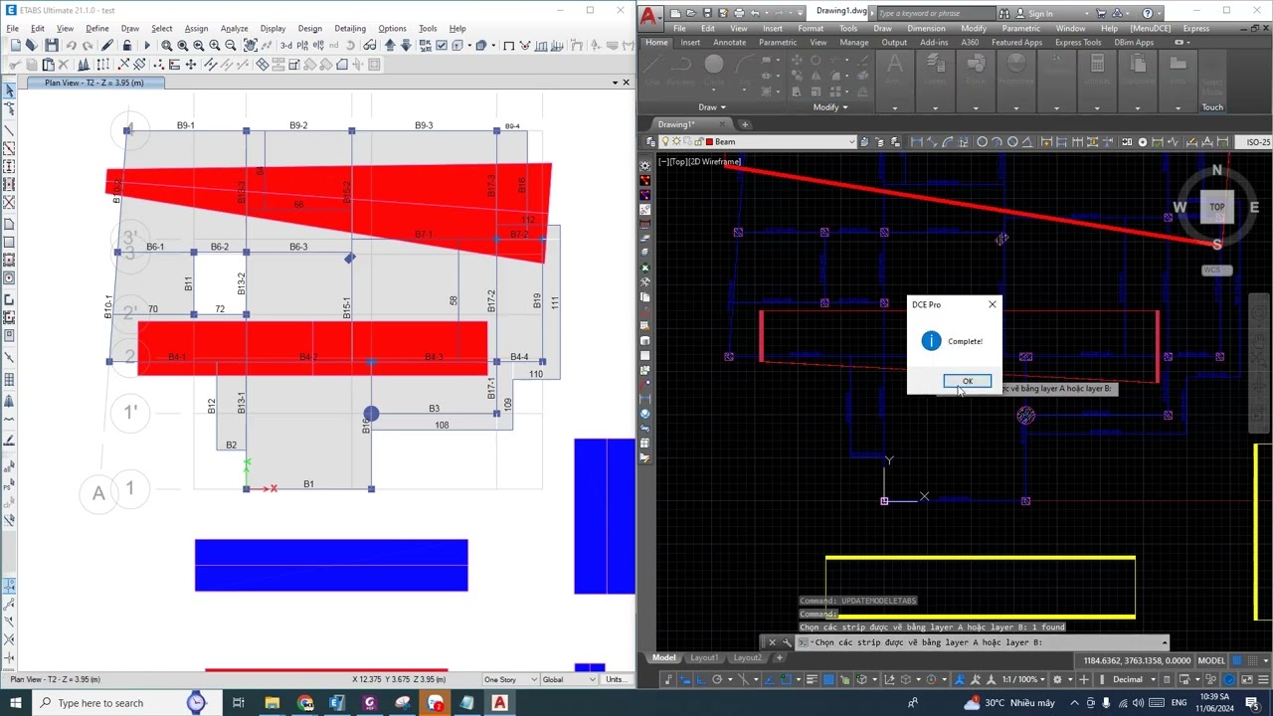The width and height of the screenshot is (1273, 716).
Task: Click the TOP face of the ViewCube
Action: click(1217, 207)
